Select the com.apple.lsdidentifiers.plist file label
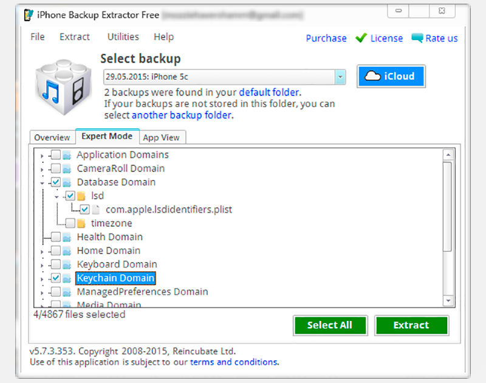The image size is (486, 383). click(x=169, y=210)
